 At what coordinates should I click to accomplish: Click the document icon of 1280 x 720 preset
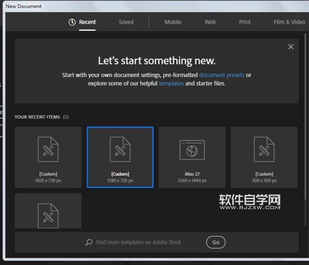click(x=120, y=149)
